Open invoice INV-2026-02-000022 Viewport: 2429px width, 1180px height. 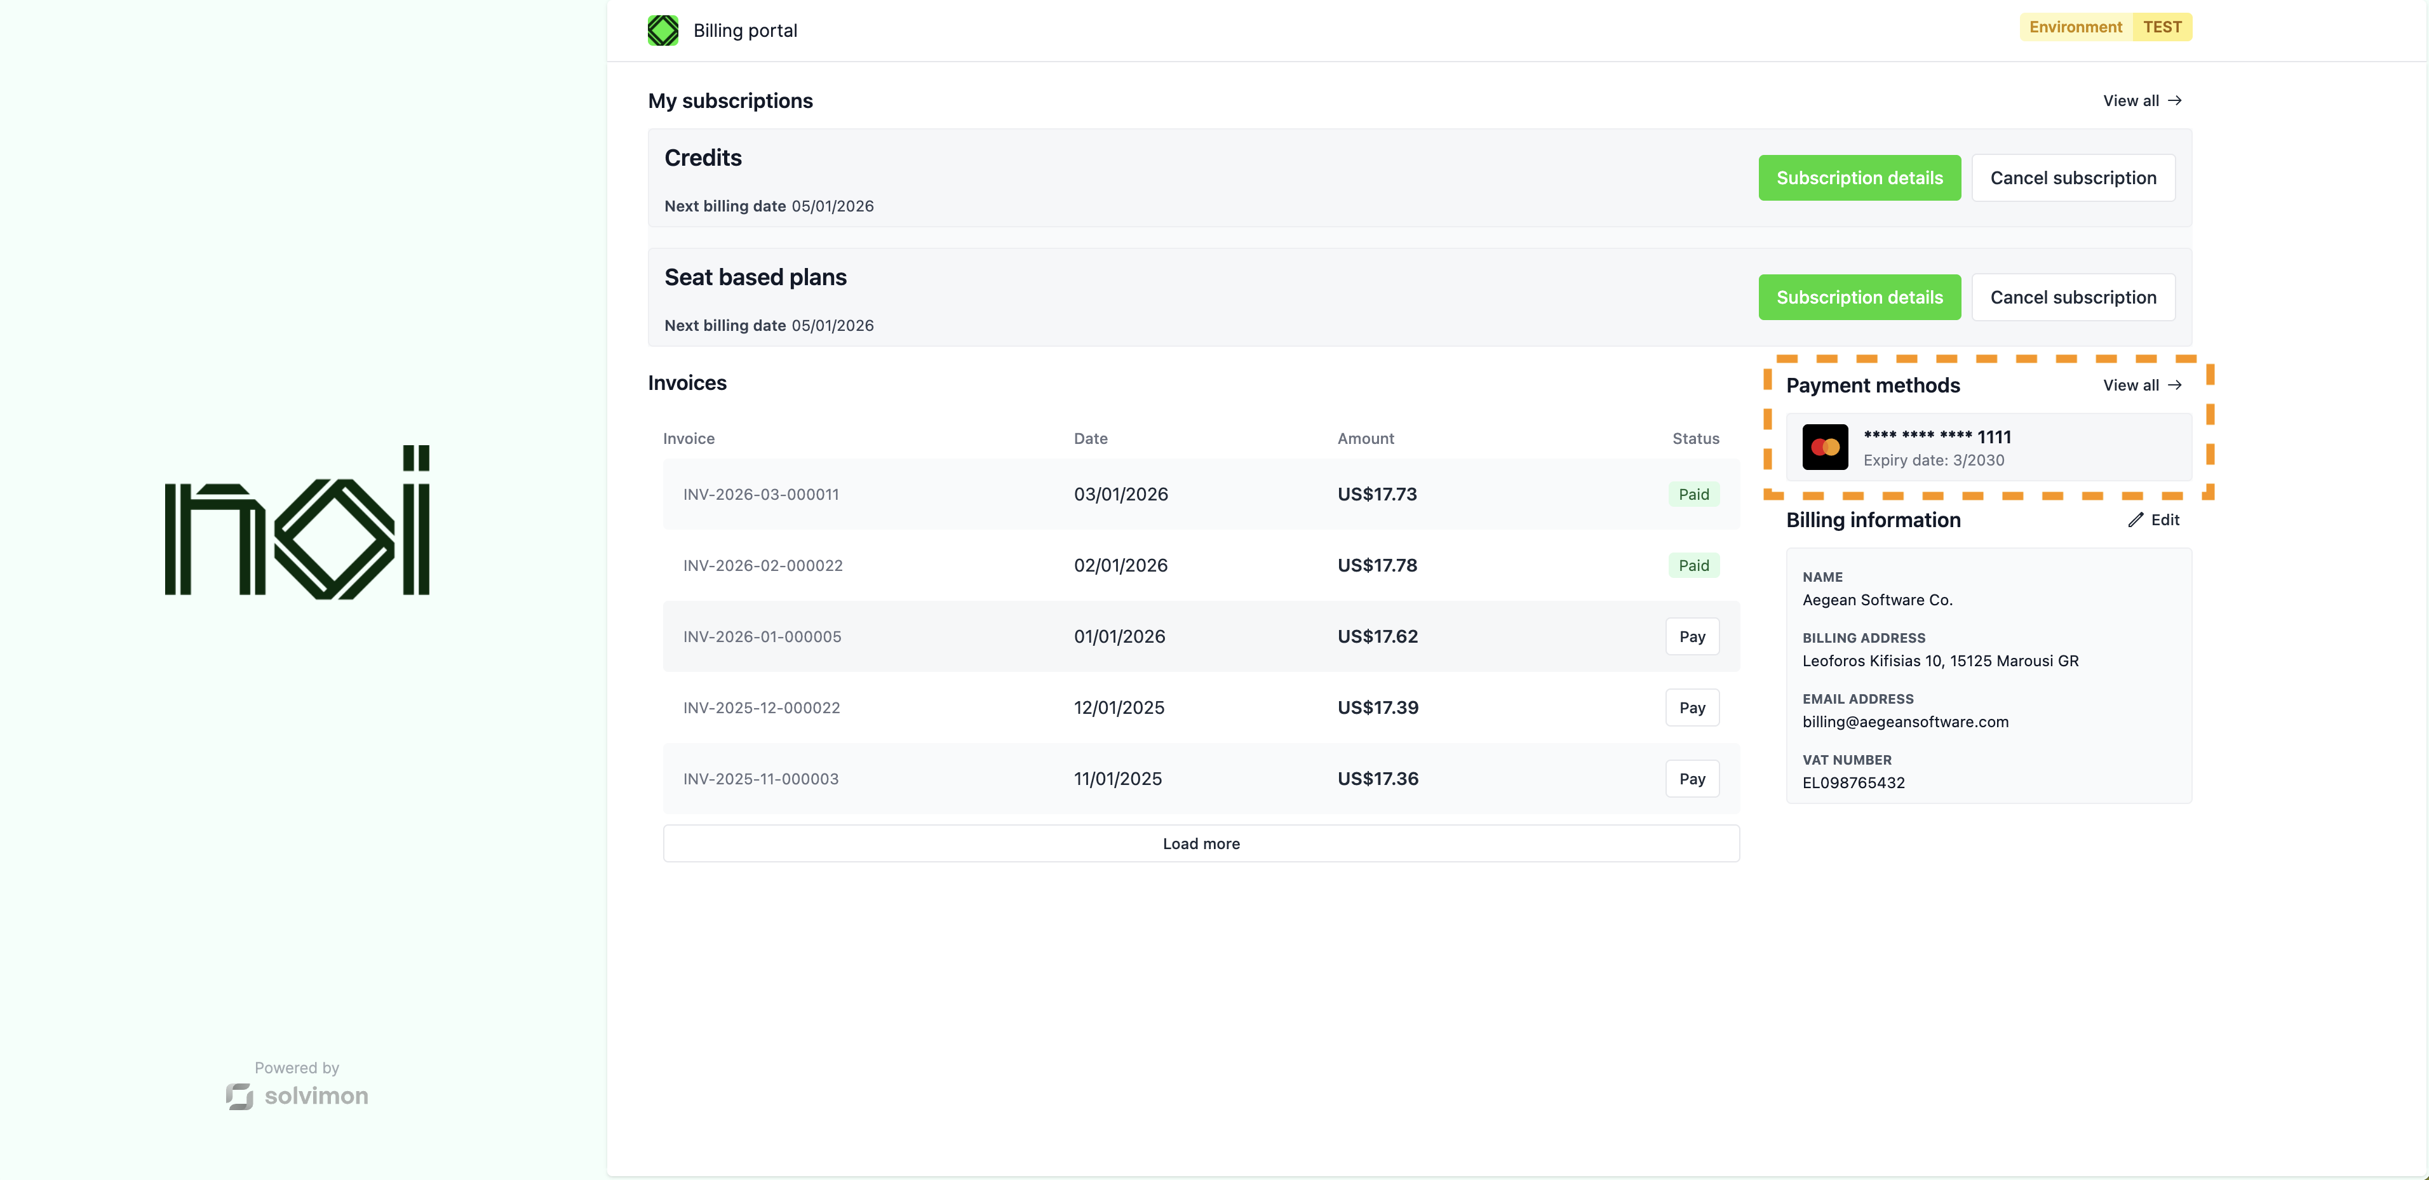tap(763, 565)
